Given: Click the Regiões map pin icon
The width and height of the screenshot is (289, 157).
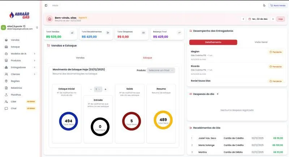Looking at the screenshot, I should pyautogui.click(x=6, y=81).
